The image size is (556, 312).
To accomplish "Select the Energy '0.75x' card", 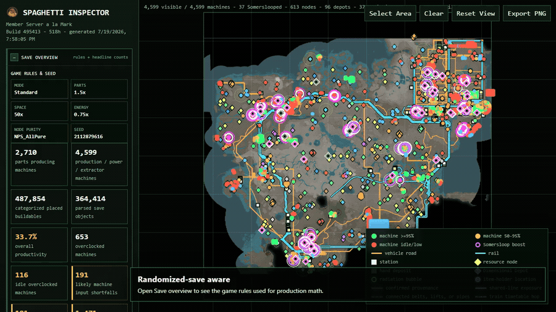I will tap(99, 111).
